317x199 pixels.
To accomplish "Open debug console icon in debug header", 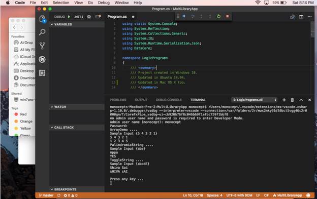I will (98, 17).
